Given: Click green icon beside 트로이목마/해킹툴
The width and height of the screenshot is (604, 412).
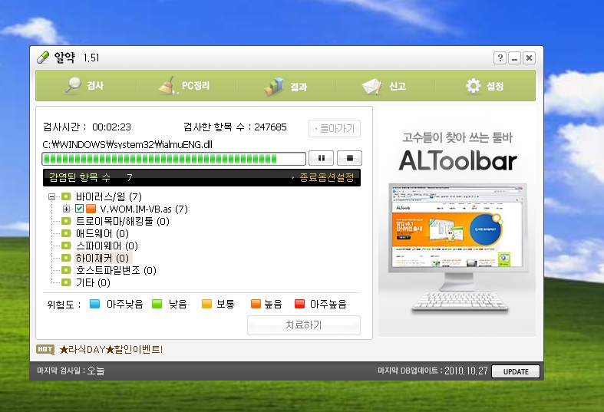Looking at the screenshot, I should [66, 221].
